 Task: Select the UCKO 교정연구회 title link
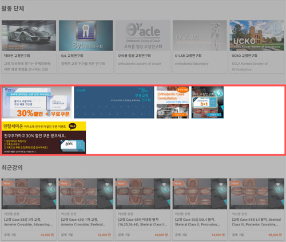click(244, 56)
